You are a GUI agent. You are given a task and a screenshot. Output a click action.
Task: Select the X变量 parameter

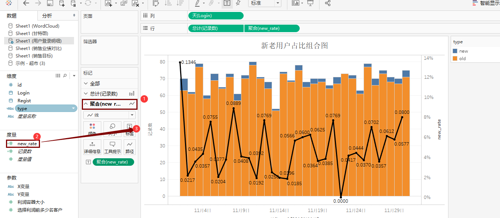tap(23, 187)
